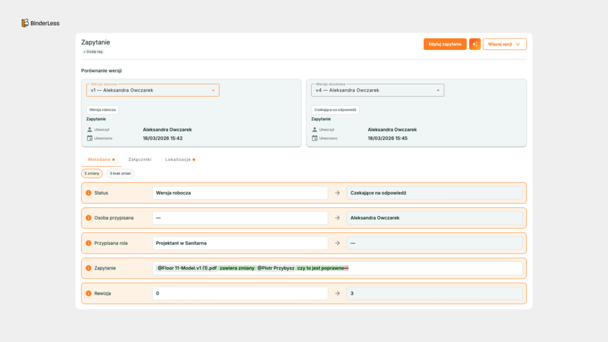The height and width of the screenshot is (342, 608).
Task: Select the 5 zmiany filter chip
Action: tap(92, 173)
